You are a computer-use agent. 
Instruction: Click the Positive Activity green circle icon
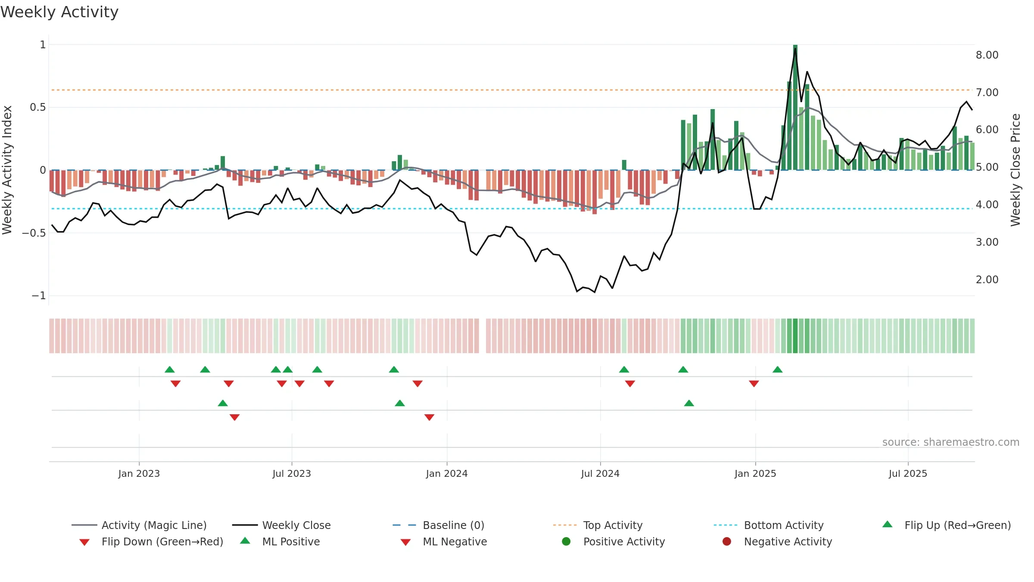point(567,541)
